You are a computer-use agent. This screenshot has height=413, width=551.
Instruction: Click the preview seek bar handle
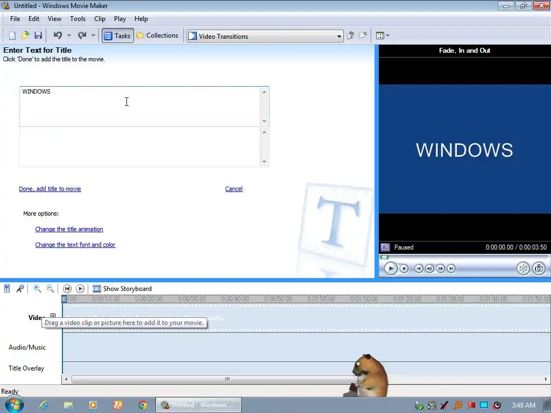click(384, 257)
